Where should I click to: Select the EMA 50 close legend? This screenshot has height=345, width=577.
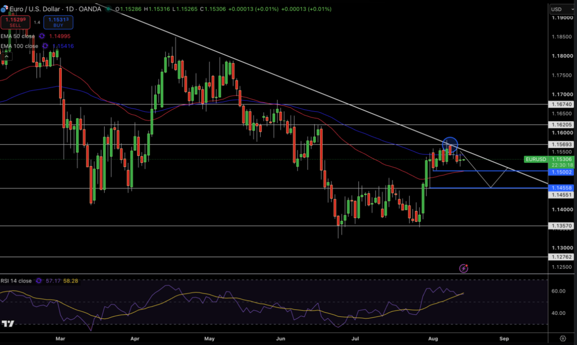(17, 36)
